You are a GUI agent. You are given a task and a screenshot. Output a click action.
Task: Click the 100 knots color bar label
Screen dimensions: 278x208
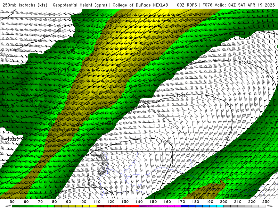click(x=83, y=202)
